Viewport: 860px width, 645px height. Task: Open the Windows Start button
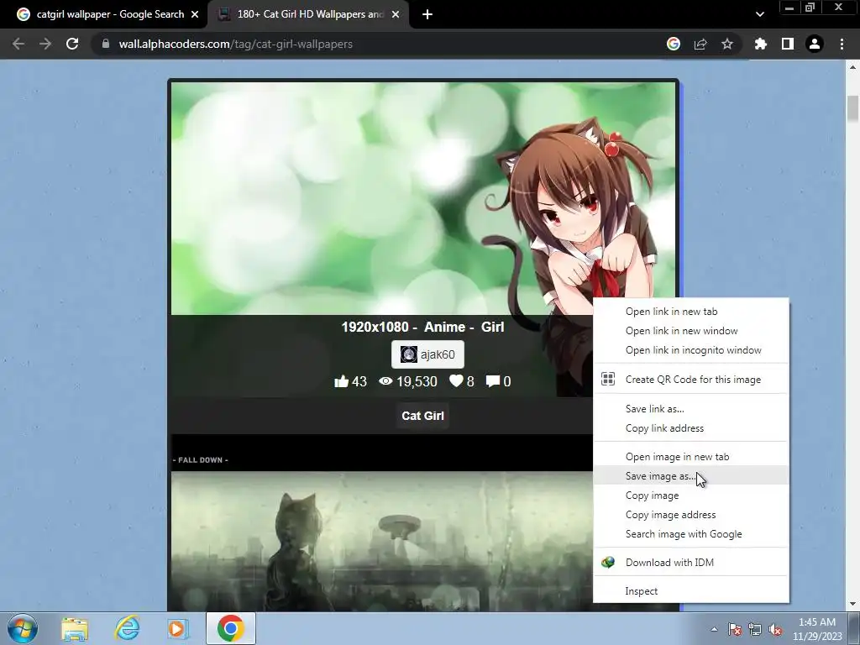pyautogui.click(x=23, y=628)
